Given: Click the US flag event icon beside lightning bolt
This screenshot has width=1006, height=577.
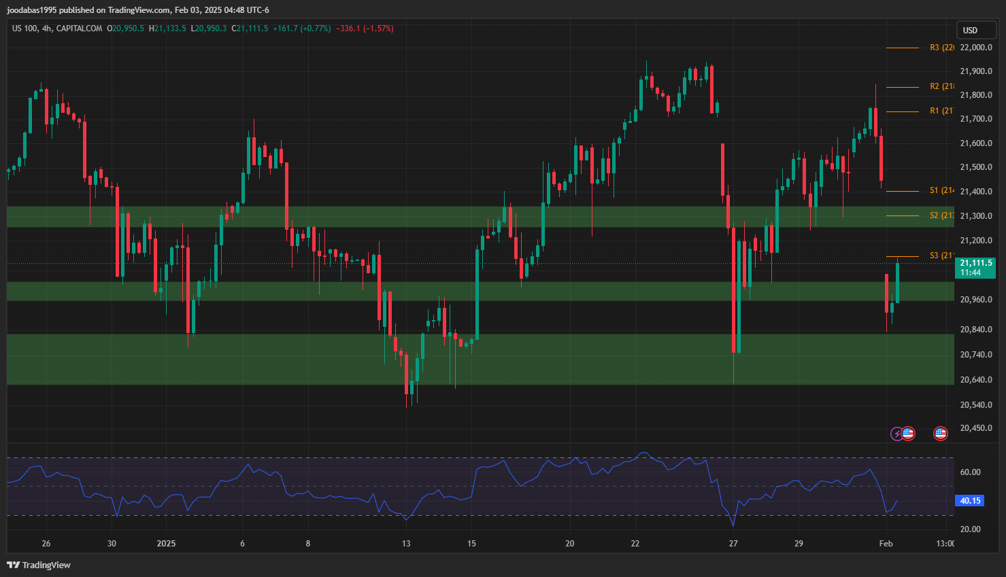Looking at the screenshot, I should click(908, 433).
